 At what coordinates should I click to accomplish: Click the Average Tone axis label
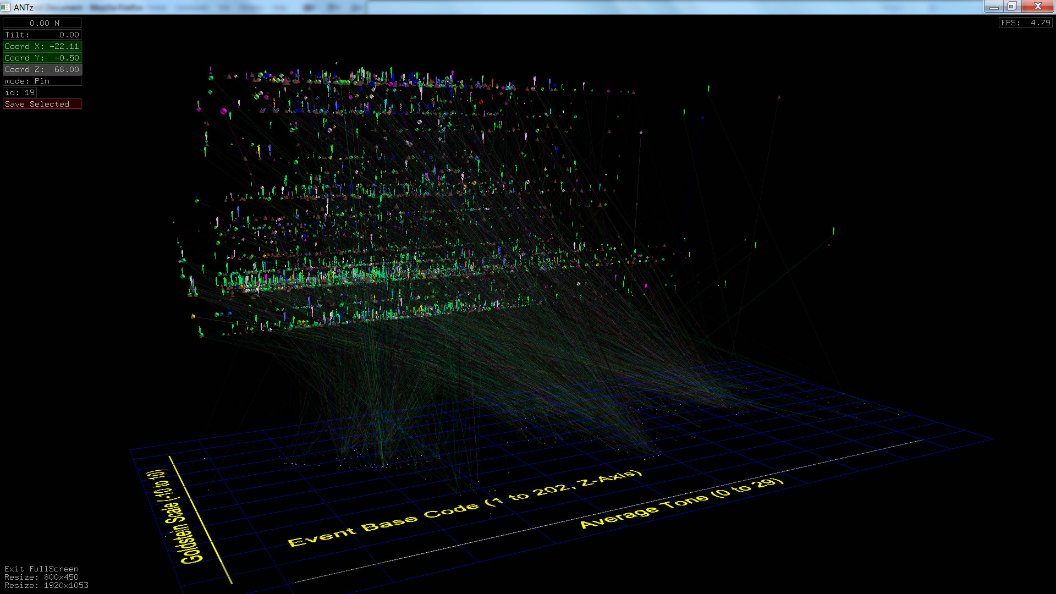[681, 502]
